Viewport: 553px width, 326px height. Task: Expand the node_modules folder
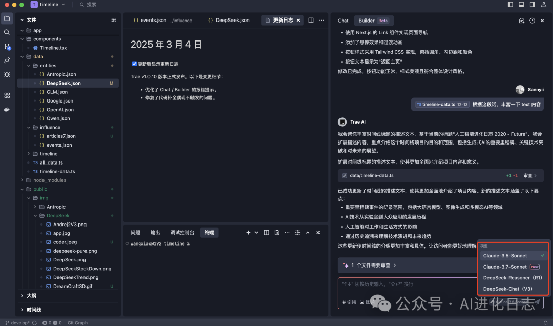pos(22,180)
